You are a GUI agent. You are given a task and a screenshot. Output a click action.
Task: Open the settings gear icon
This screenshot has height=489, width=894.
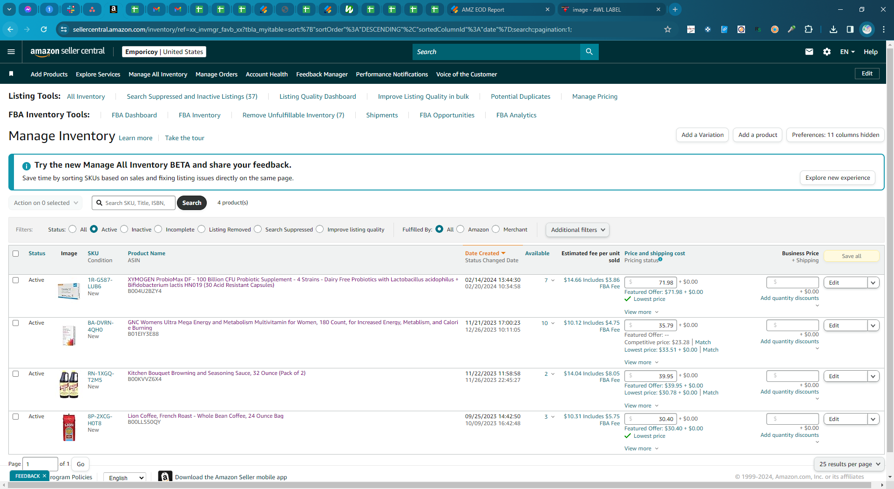[827, 52]
